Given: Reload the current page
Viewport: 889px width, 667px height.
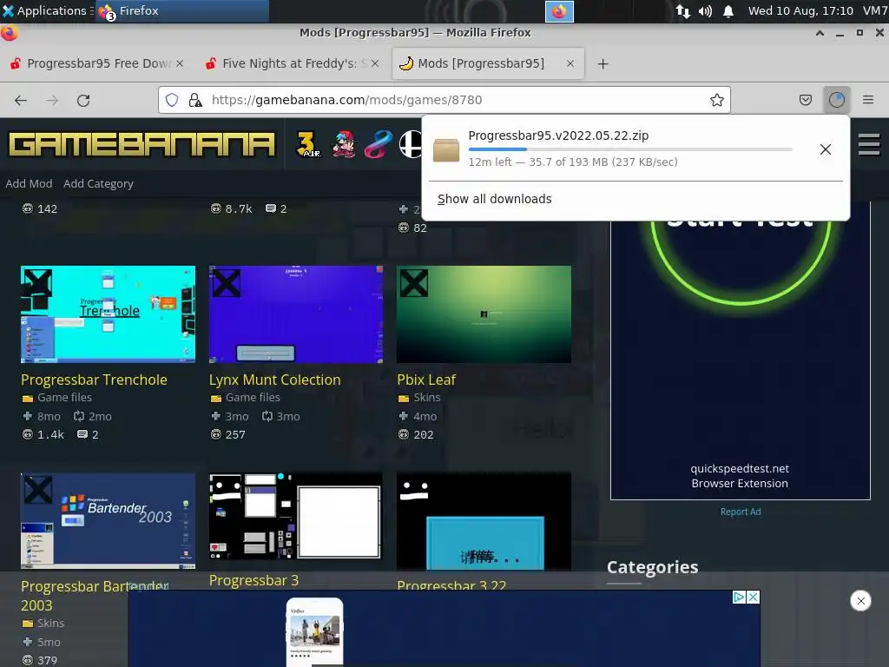Looking at the screenshot, I should click(x=83, y=101).
